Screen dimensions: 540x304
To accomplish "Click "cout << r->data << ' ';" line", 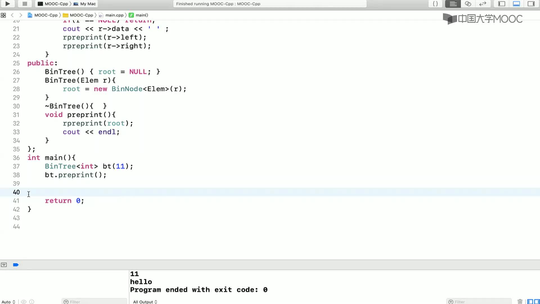I will pos(116,29).
